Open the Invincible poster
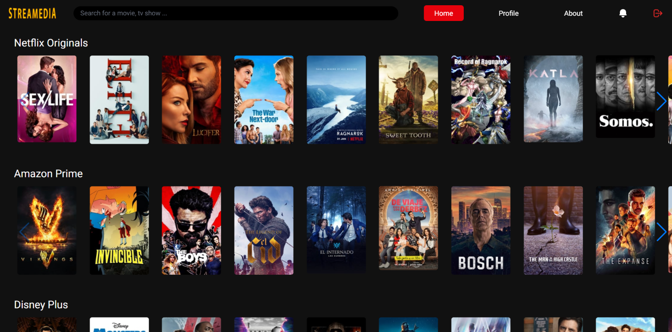Screen dimensions: 672x332 119,230
